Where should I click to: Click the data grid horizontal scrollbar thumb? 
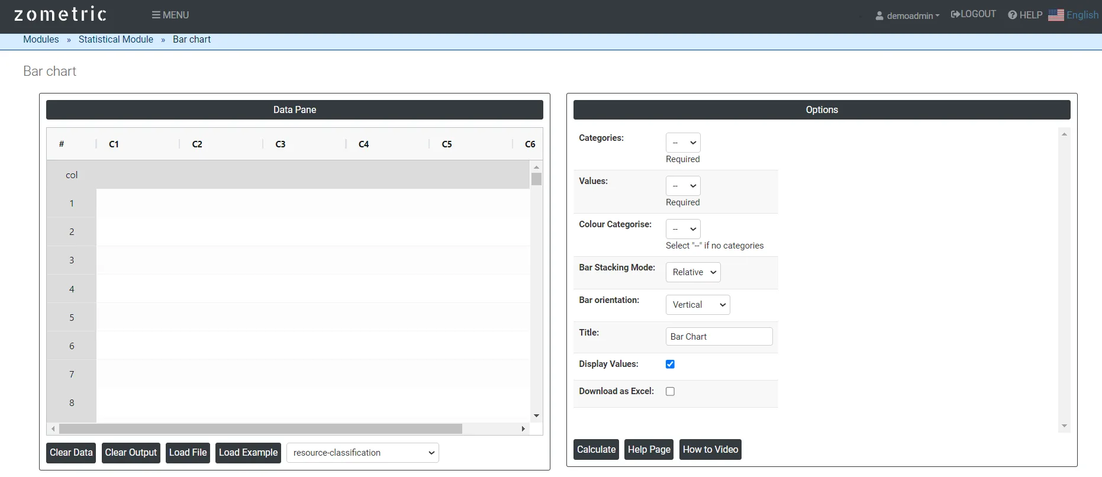click(x=260, y=428)
